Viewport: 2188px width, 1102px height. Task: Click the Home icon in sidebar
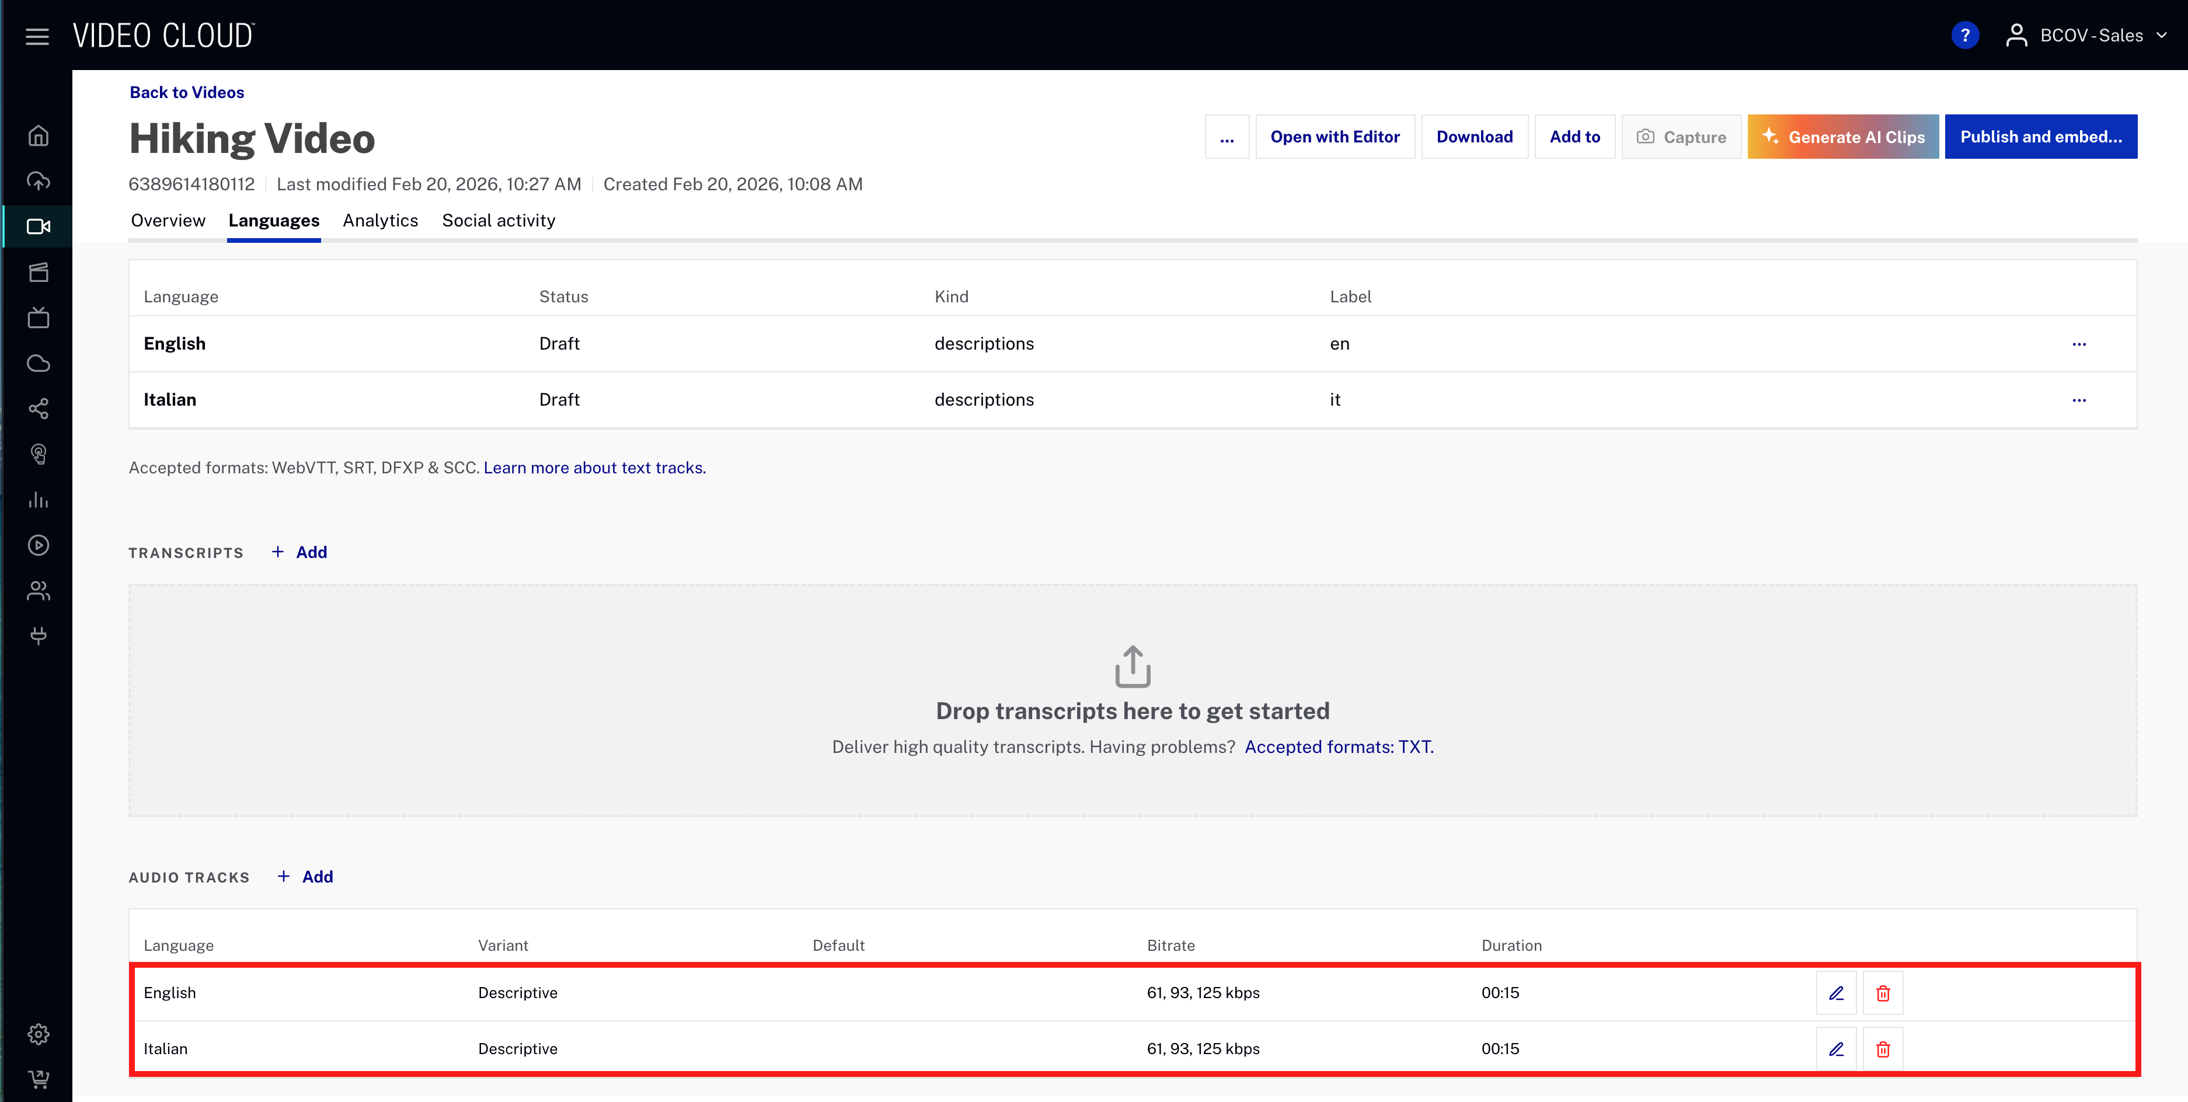point(38,136)
